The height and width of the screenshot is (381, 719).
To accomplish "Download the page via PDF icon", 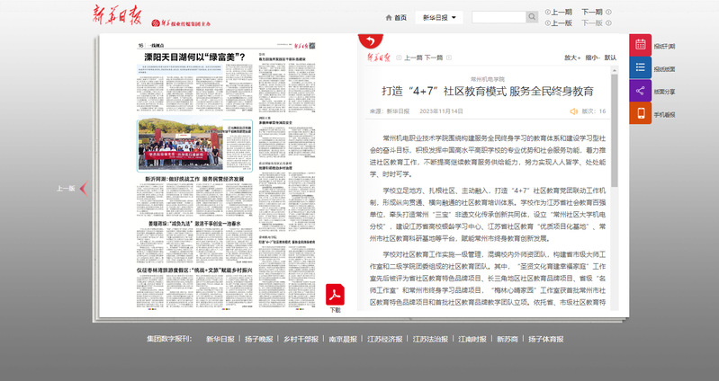I will [x=336, y=297].
